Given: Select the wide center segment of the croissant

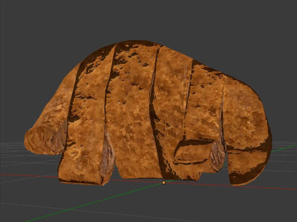Looking at the screenshot, I should [x=132, y=111].
